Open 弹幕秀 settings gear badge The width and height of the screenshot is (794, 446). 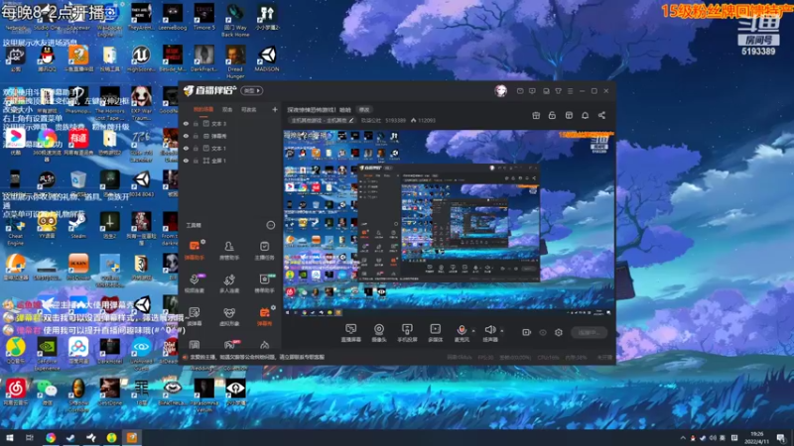pos(274,307)
